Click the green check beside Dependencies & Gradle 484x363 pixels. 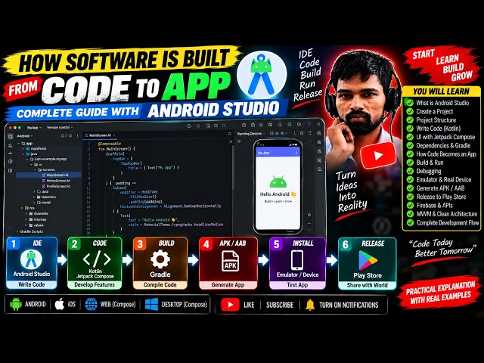(410, 145)
